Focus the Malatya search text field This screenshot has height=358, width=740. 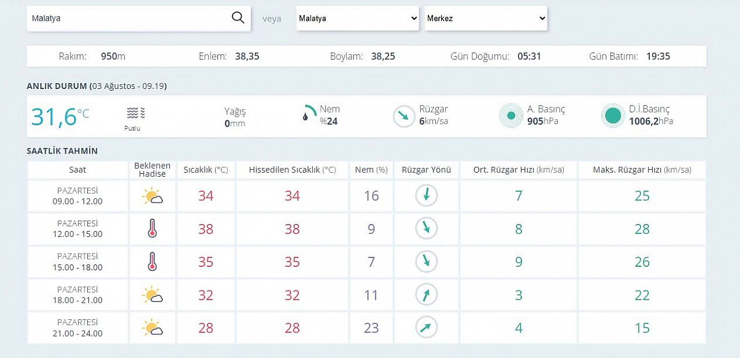pos(127,18)
